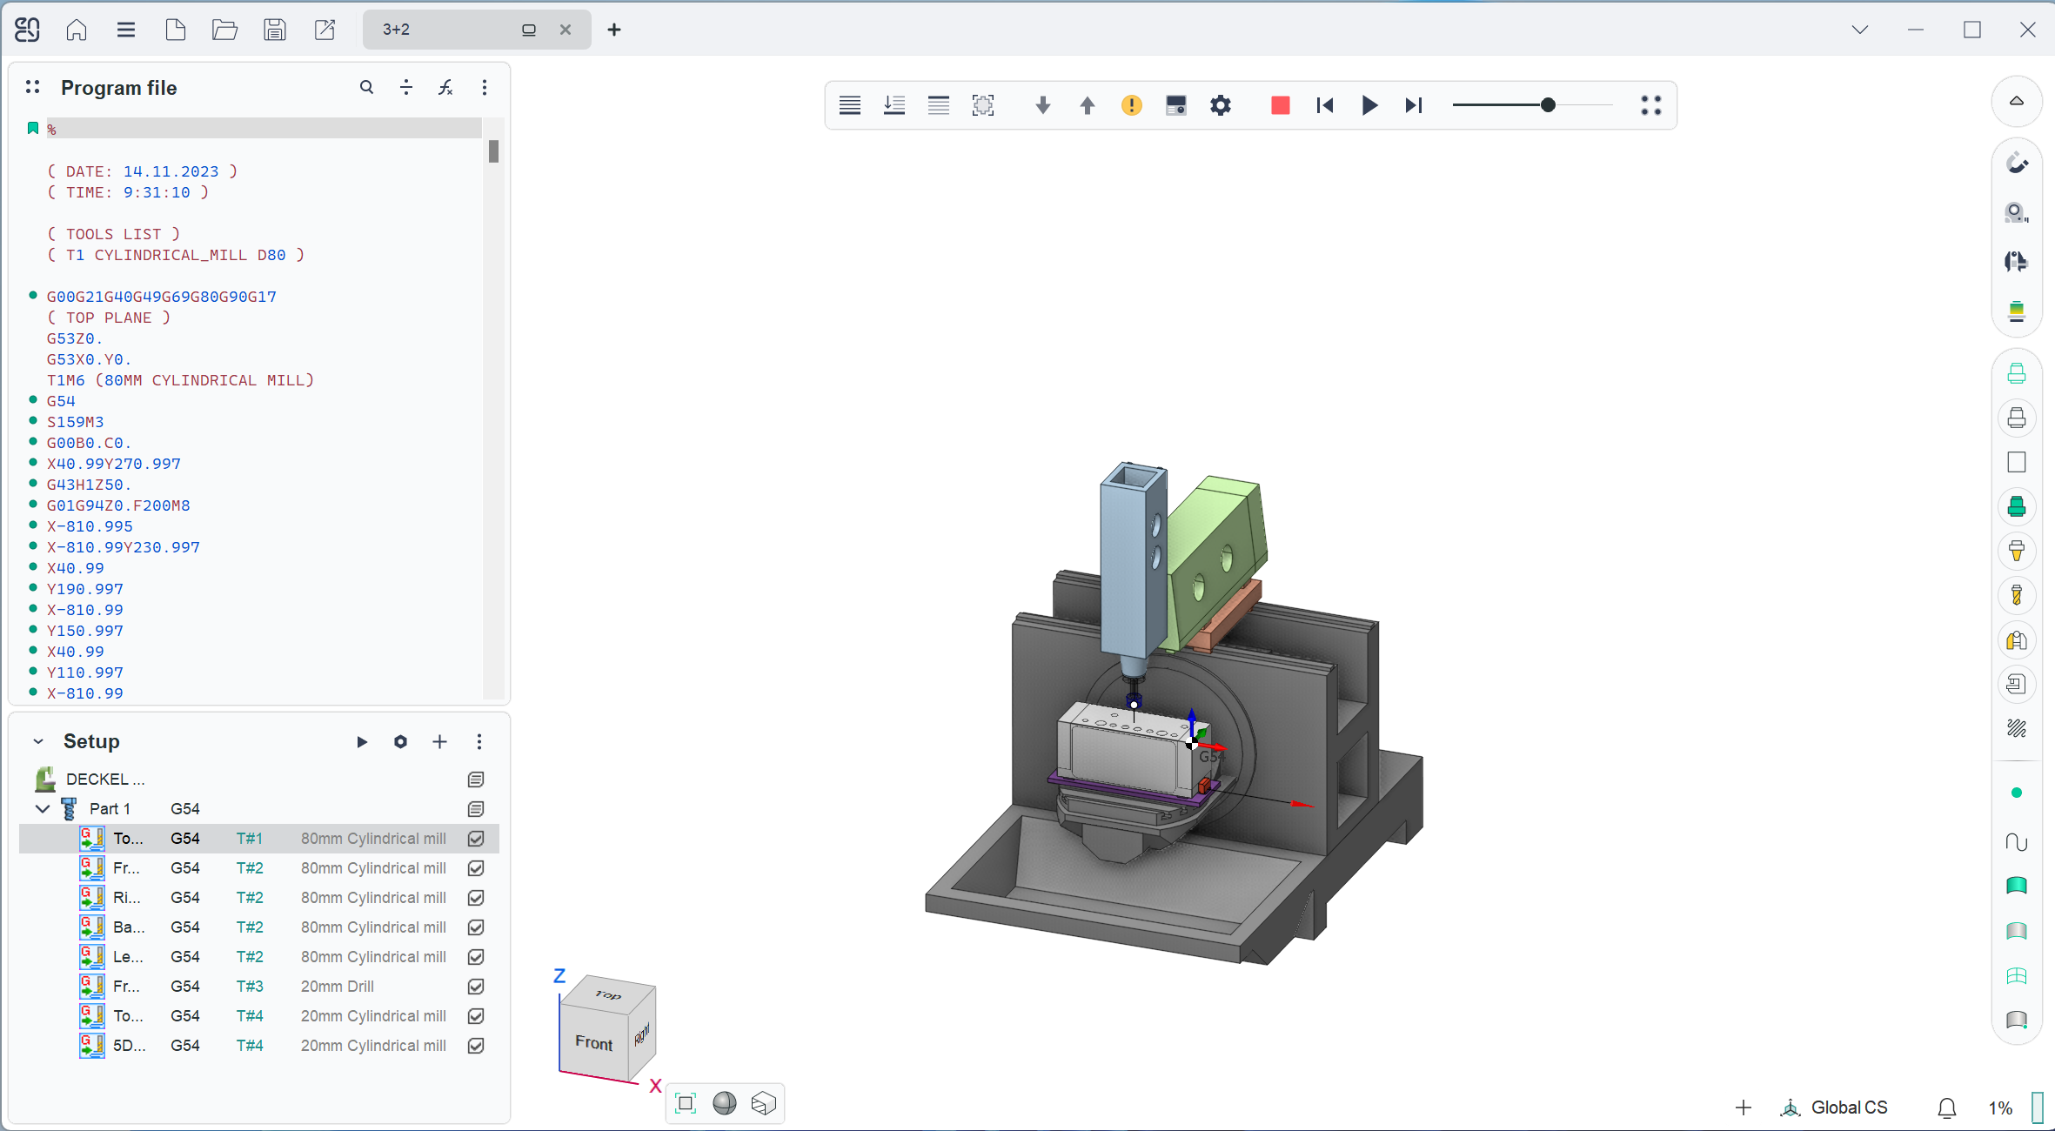Image resolution: width=2055 pixels, height=1131 pixels.
Task: Skip to the next simulation step
Action: tap(1414, 105)
